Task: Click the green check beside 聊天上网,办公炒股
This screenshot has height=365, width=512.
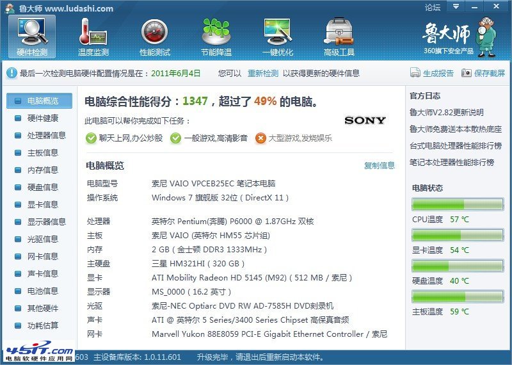Action: click(91, 138)
